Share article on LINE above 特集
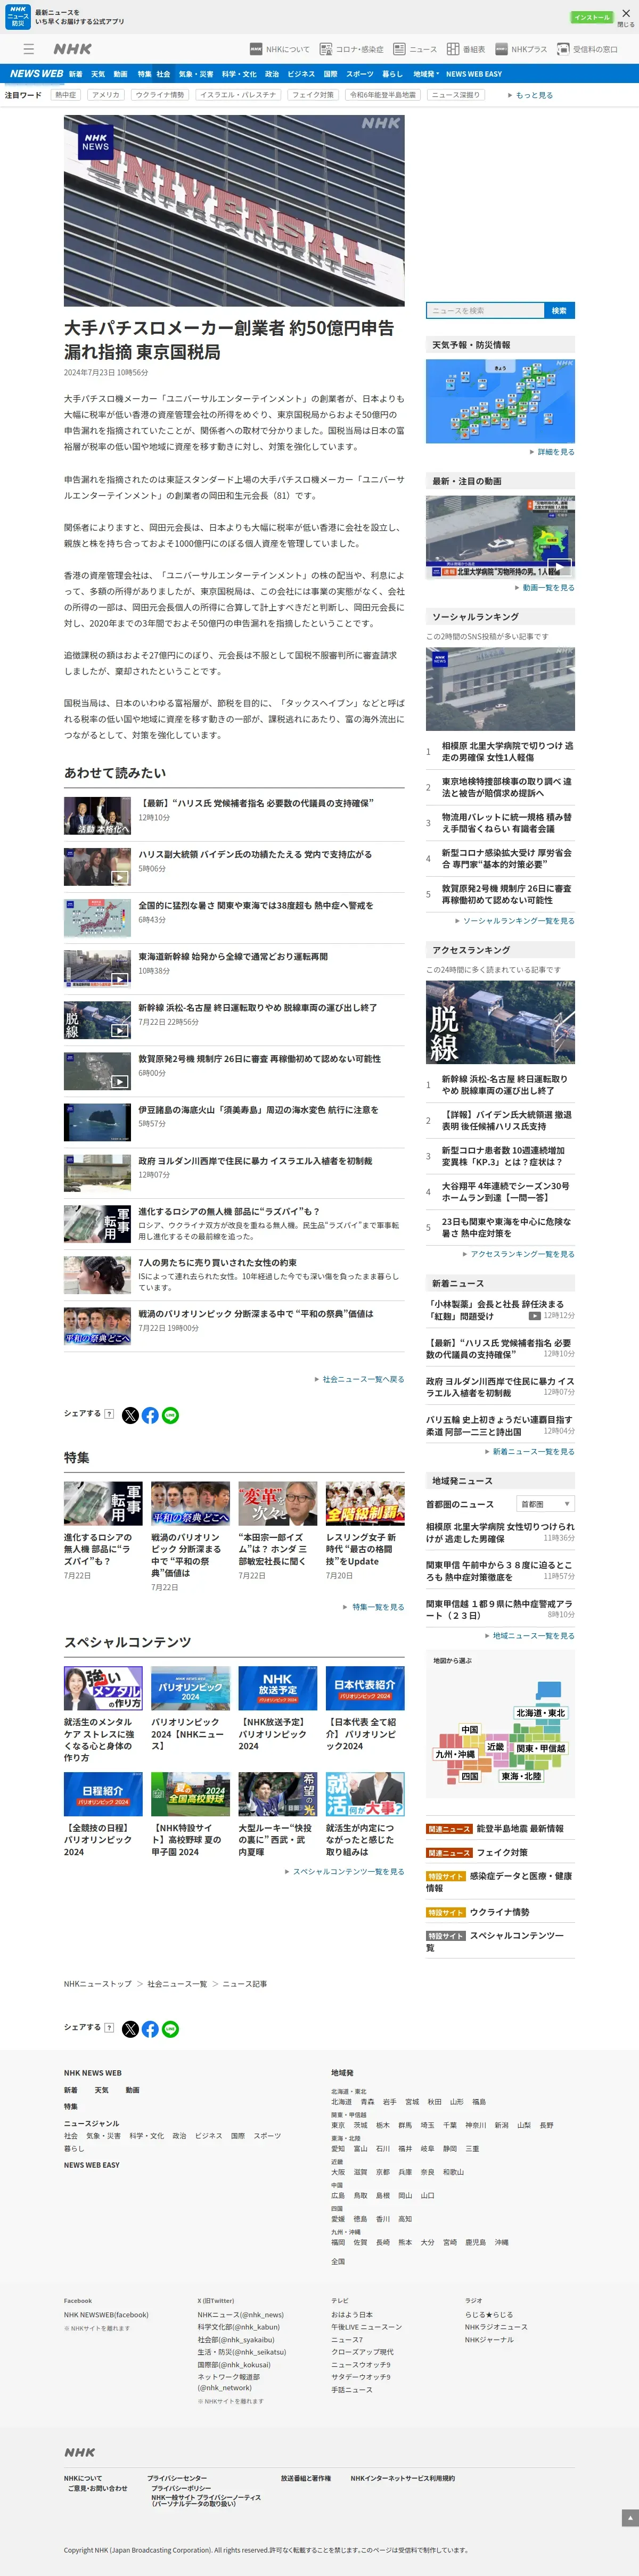This screenshot has width=639, height=2576. pos(170,1415)
